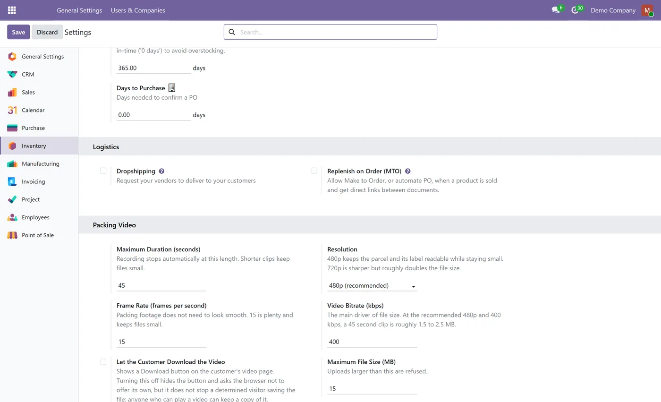This screenshot has height=402, width=661.
Task: Click the General Settings sidebar icon
Action: point(12,57)
